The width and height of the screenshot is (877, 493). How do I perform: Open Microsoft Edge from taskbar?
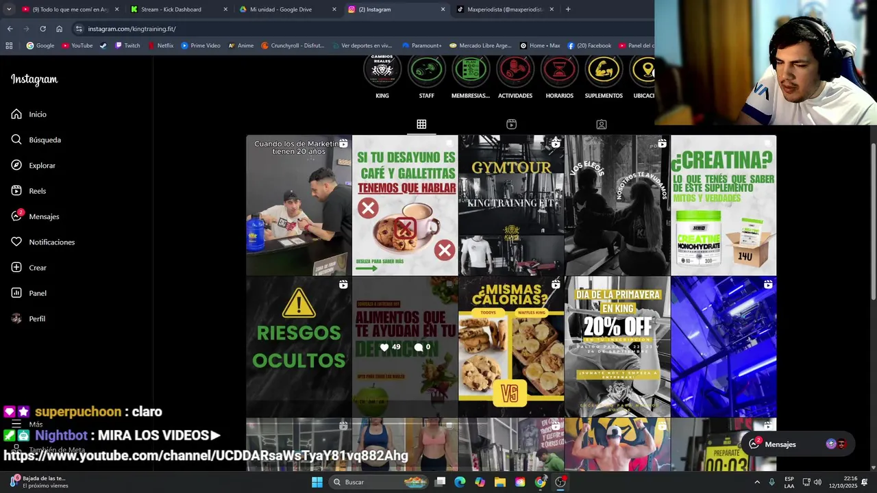click(460, 482)
